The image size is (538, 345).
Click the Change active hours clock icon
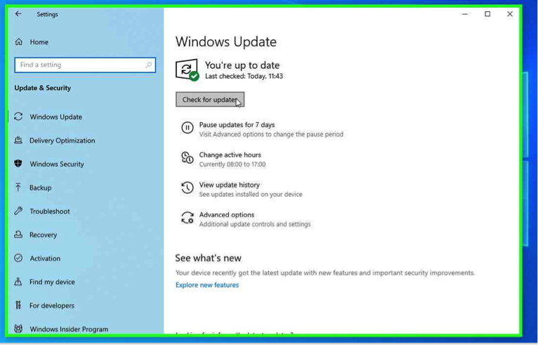[x=188, y=158]
